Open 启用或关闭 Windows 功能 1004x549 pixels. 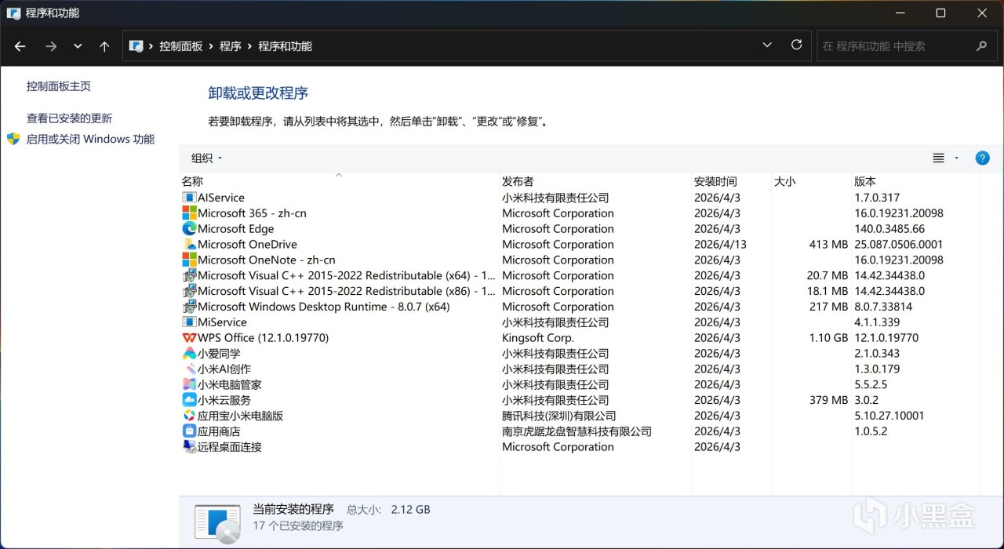[x=90, y=139]
